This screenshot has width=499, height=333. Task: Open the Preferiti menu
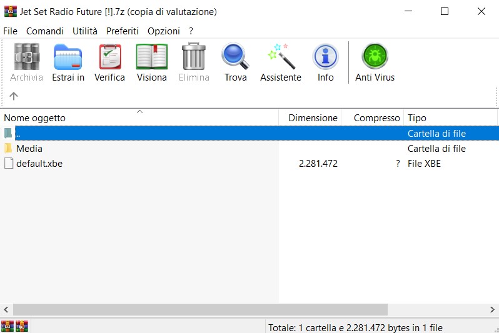[x=123, y=31]
